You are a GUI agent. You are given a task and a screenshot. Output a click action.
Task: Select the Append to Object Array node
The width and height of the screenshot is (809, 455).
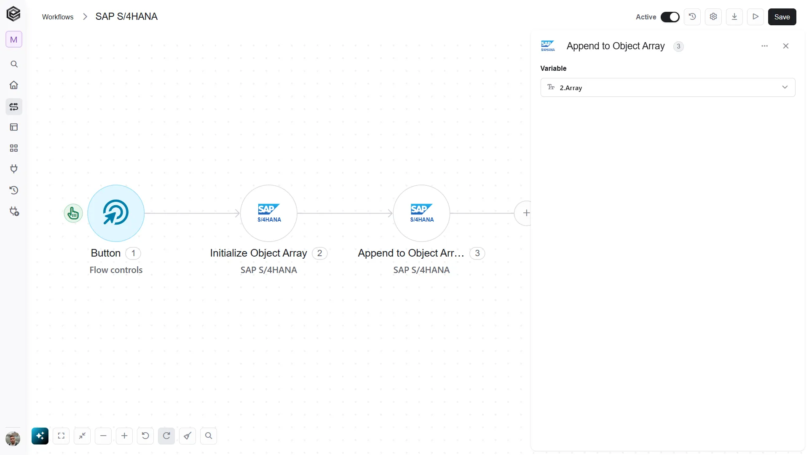(x=421, y=213)
